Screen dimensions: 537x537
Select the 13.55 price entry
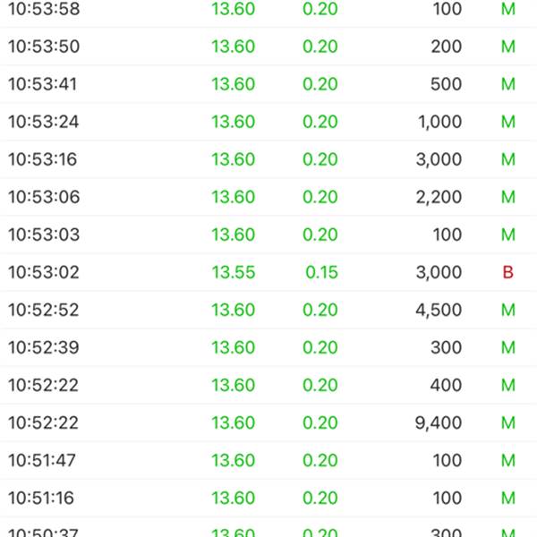click(x=234, y=272)
